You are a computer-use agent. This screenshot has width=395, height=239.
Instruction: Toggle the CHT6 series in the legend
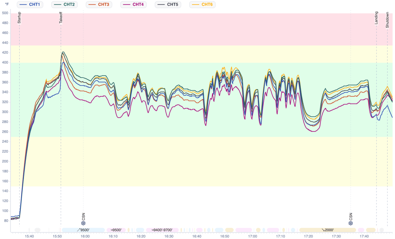click(203, 5)
